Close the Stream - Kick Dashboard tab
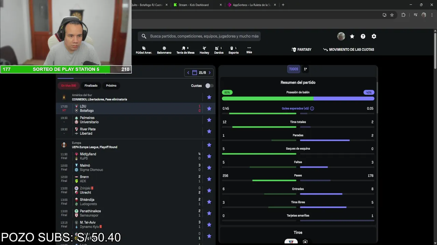The width and height of the screenshot is (437, 245). coord(221,5)
